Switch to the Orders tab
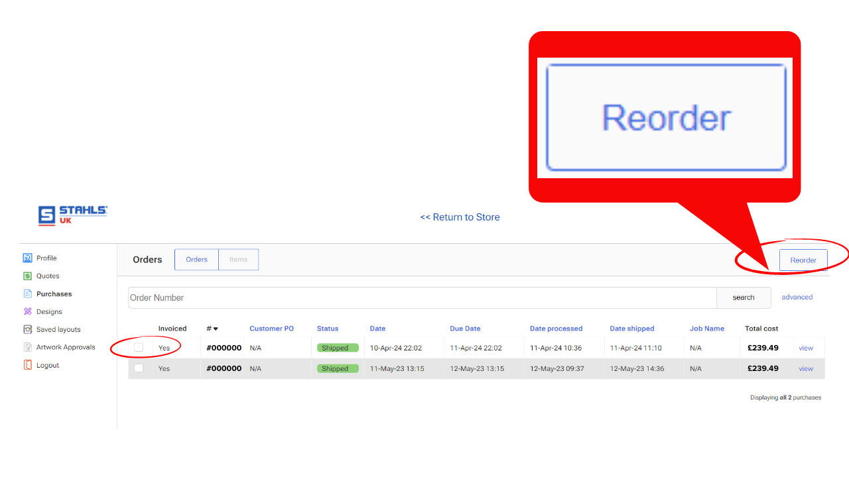Image resolution: width=849 pixels, height=477 pixels. point(197,260)
